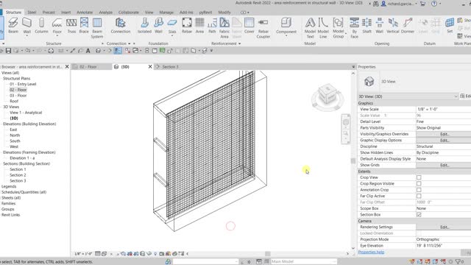Select the Model Group tool
Screen dimensions: 471x265
click(339, 28)
